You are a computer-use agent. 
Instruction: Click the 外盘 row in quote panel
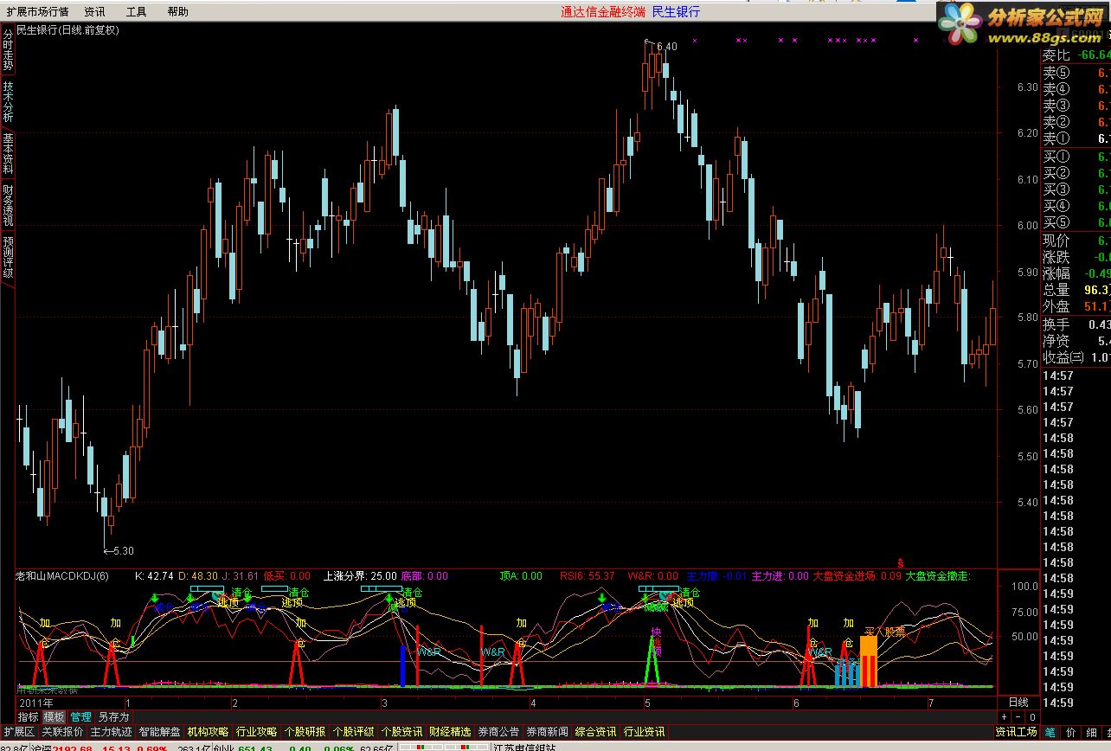pyautogui.click(x=1076, y=306)
